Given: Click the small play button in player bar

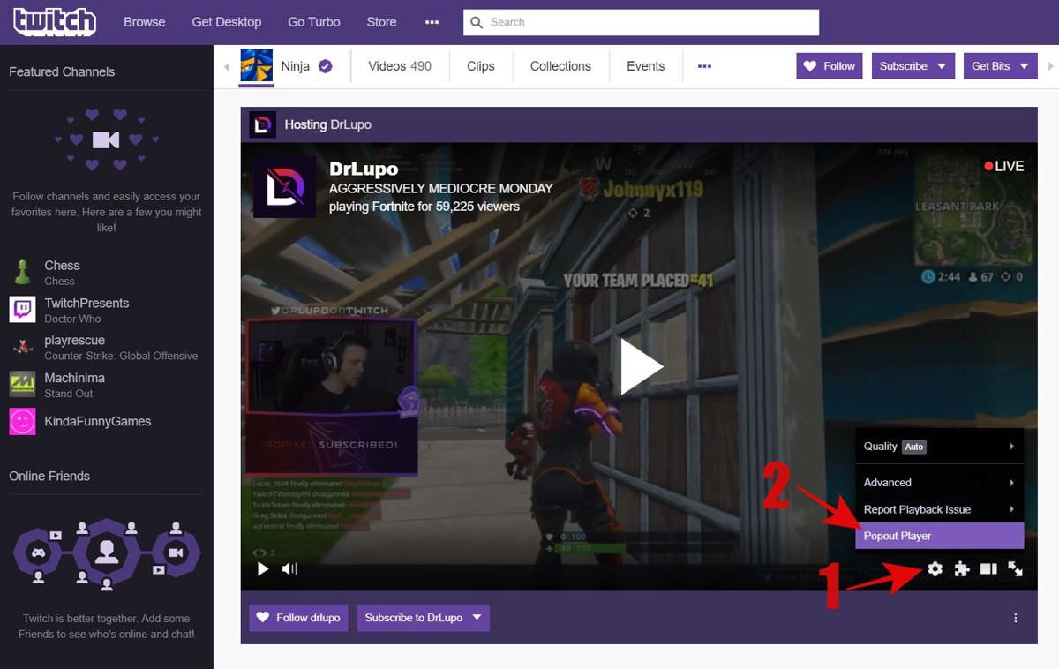Looking at the screenshot, I should pyautogui.click(x=262, y=569).
